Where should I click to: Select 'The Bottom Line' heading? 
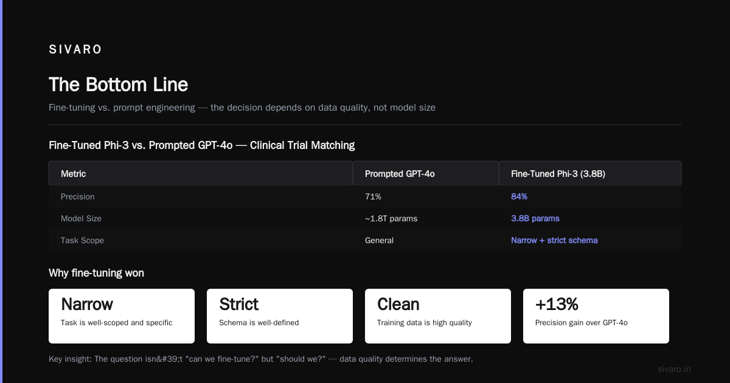[x=118, y=85]
